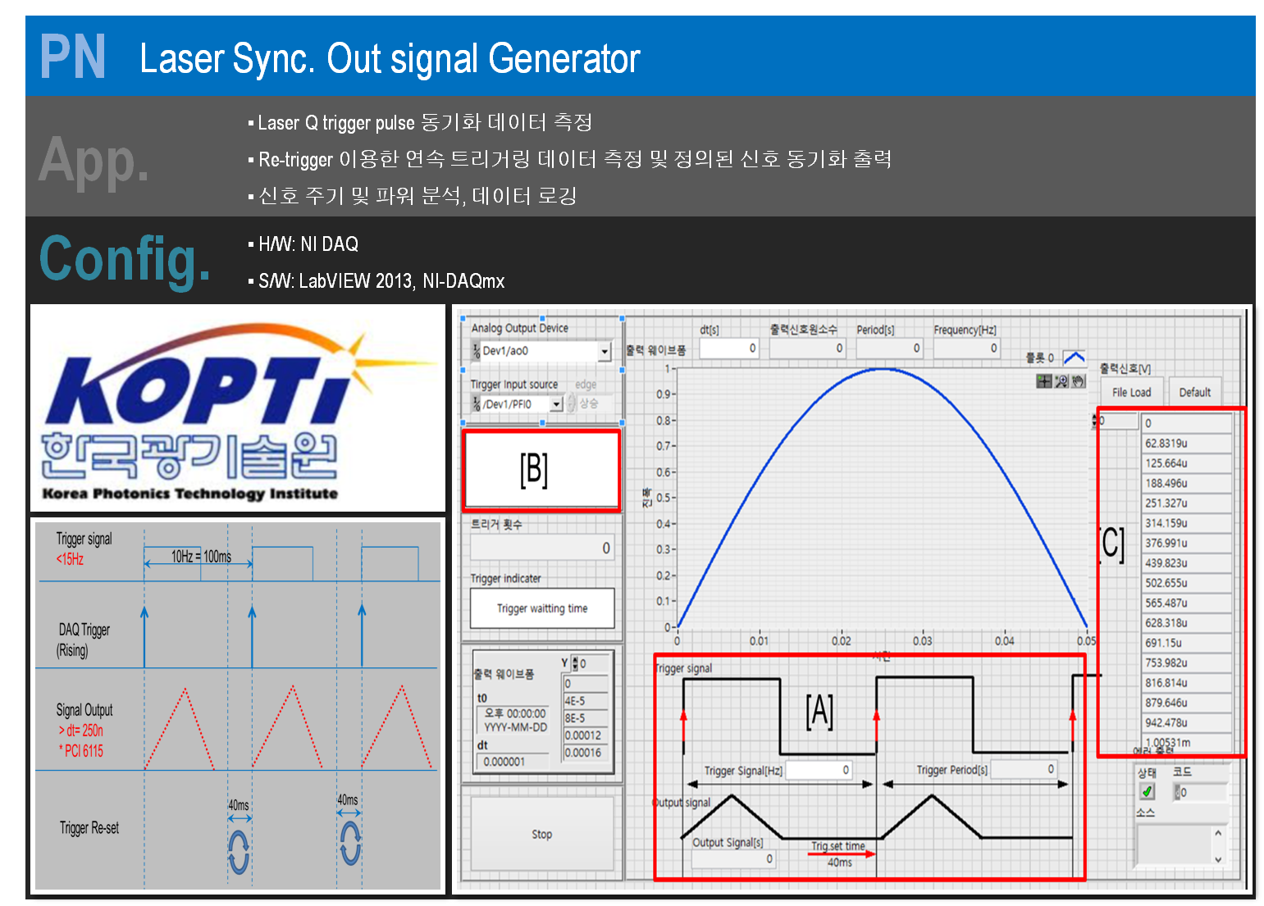Select the 314.159u array value cell
Viewport: 1264px width, 906px height.
tap(1186, 523)
